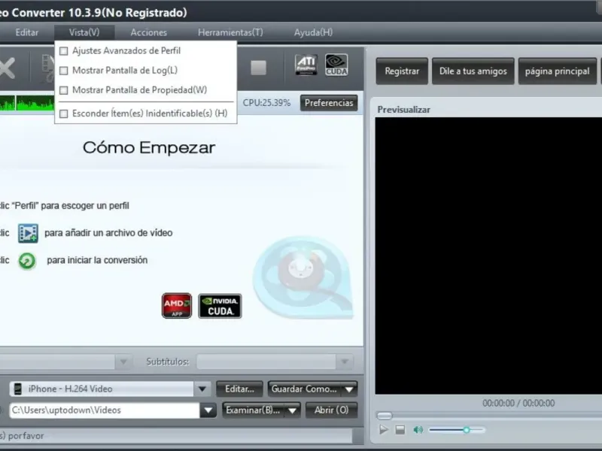Open the Editar menu
Screen dimensions: 602x451
click(27, 32)
